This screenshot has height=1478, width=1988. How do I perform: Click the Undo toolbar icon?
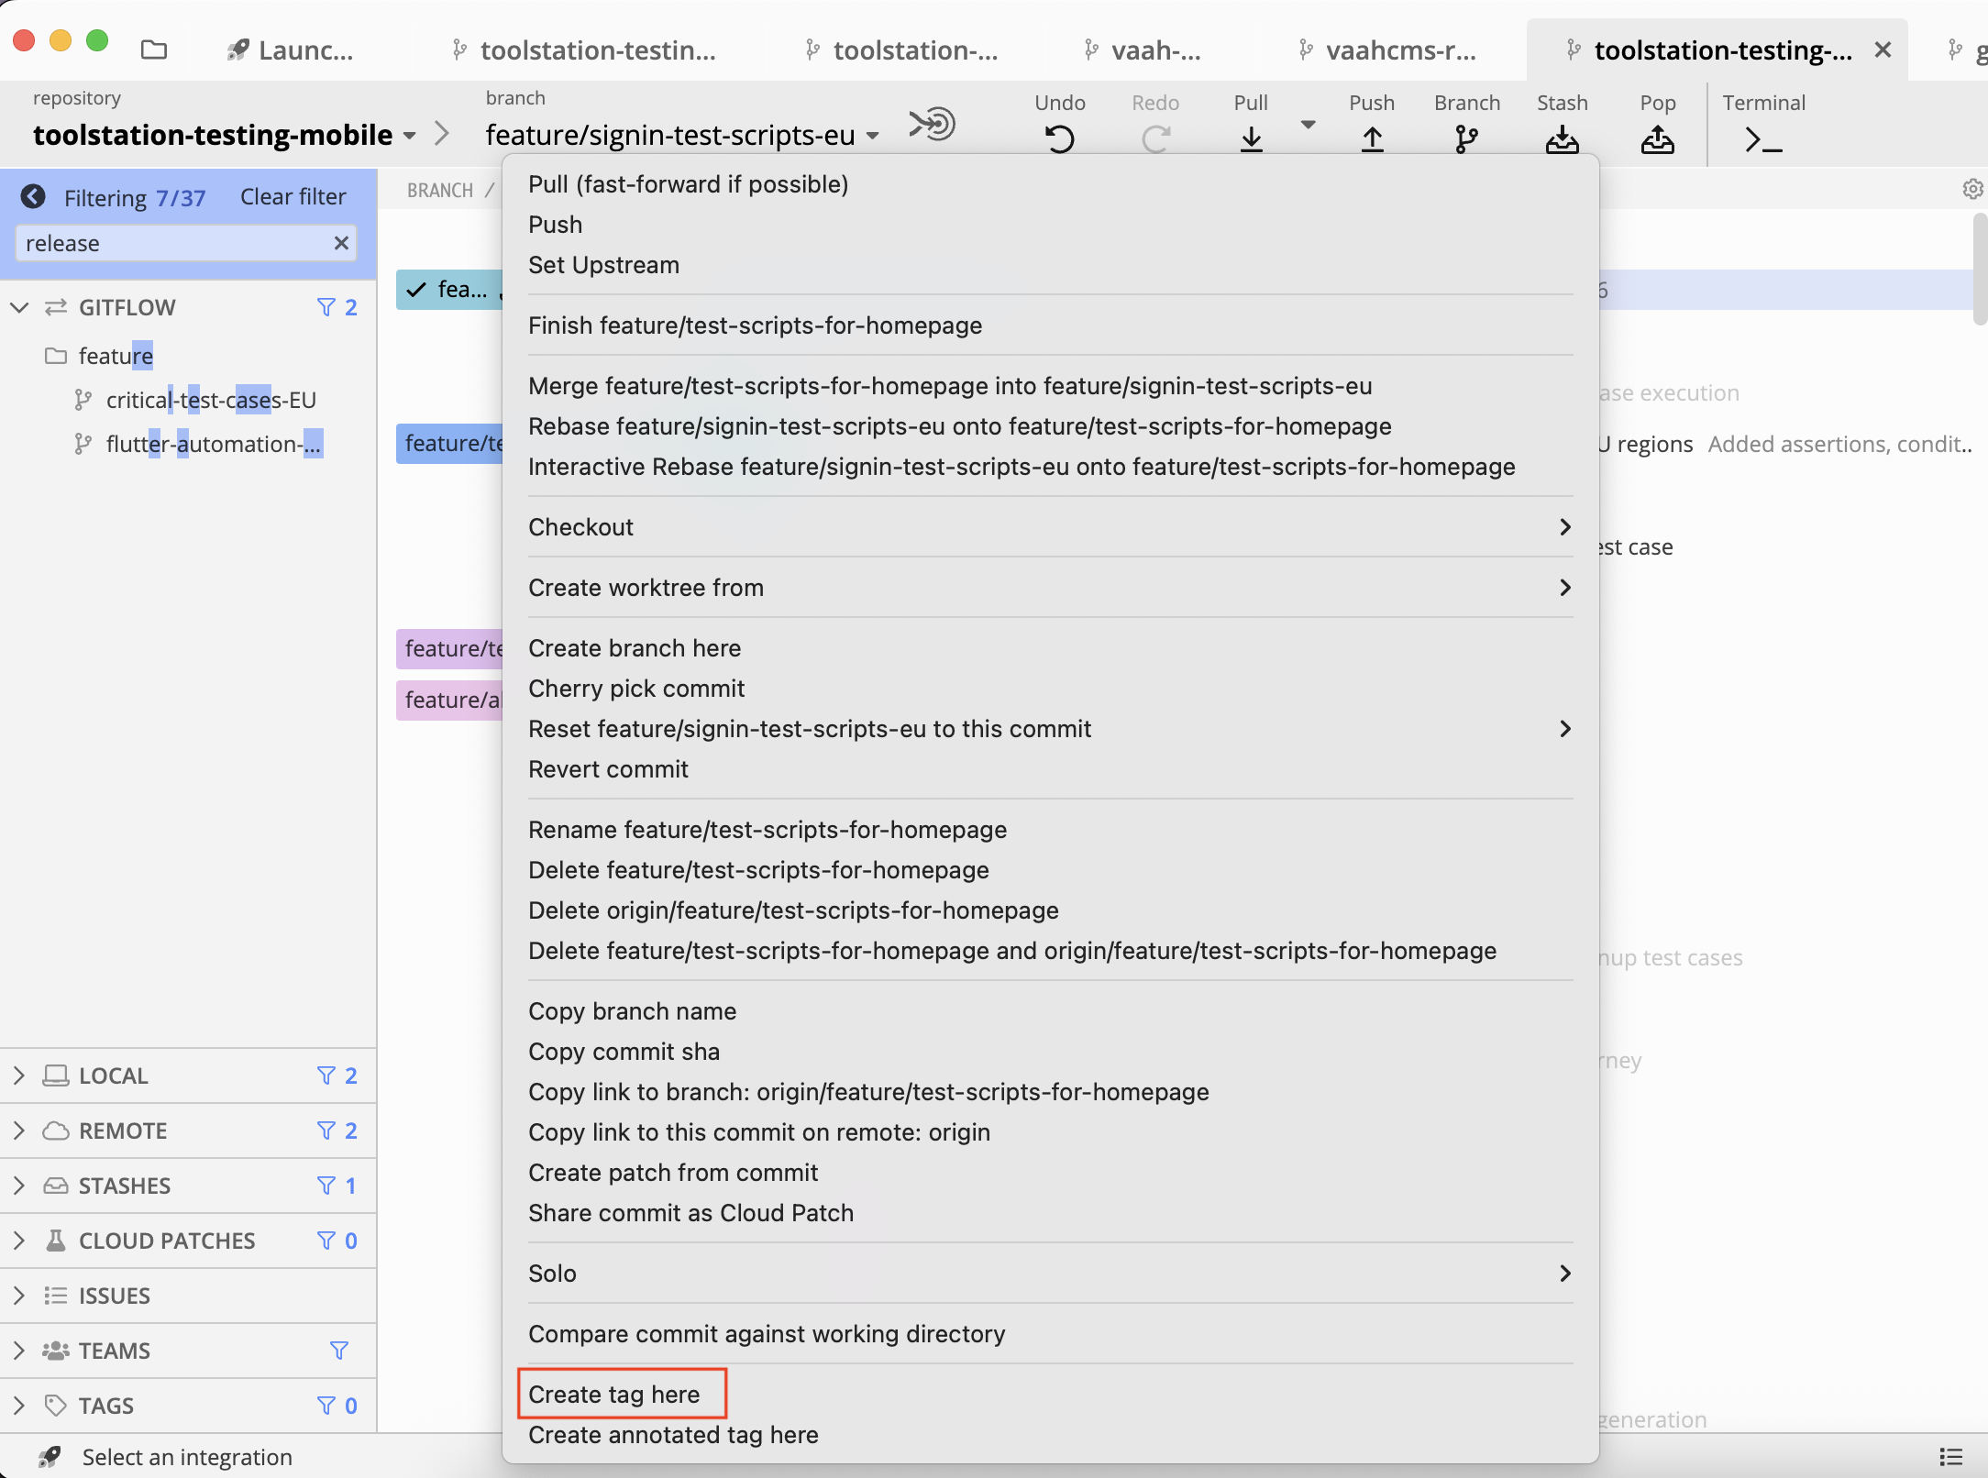click(x=1059, y=139)
